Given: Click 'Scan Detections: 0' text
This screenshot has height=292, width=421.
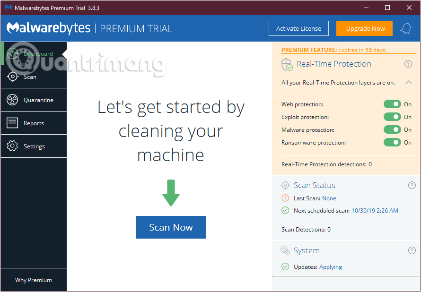Looking at the screenshot, I should (306, 230).
